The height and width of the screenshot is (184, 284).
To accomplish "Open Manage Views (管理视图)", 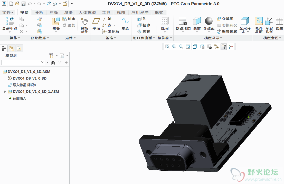I will 183,24.
